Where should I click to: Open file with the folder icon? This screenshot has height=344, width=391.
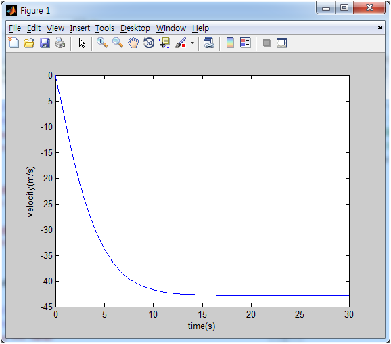tap(29, 43)
